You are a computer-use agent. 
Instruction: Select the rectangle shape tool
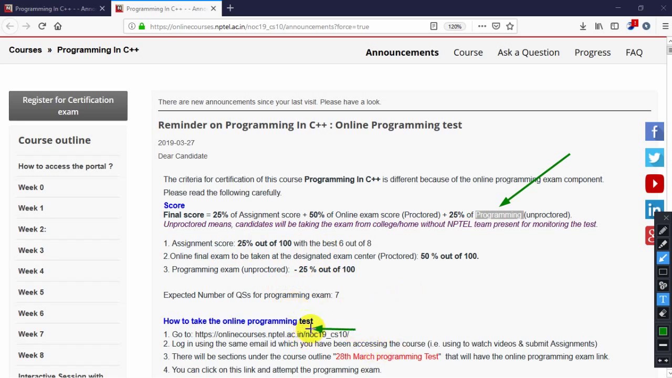[x=663, y=272]
